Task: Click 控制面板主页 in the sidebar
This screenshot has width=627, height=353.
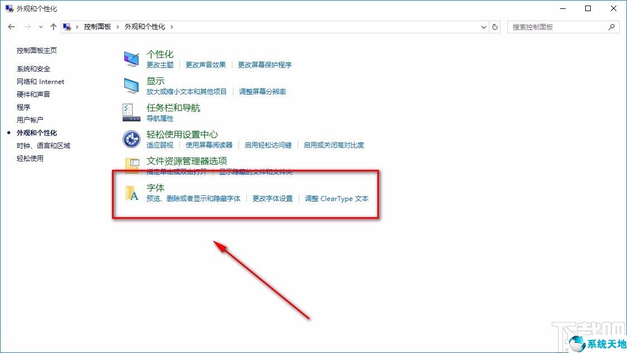Action: point(37,50)
